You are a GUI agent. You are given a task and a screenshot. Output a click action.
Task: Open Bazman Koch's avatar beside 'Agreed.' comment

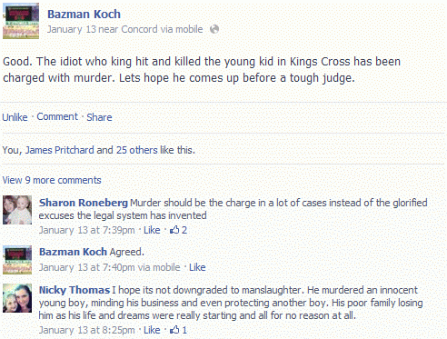17,260
